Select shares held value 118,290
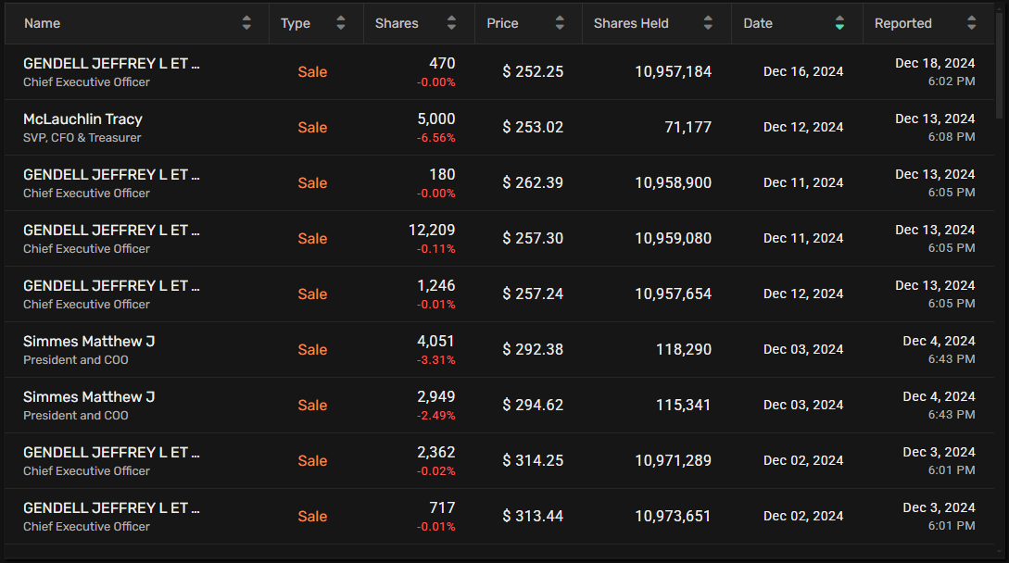The height and width of the screenshot is (563, 1009). pyautogui.click(x=684, y=349)
